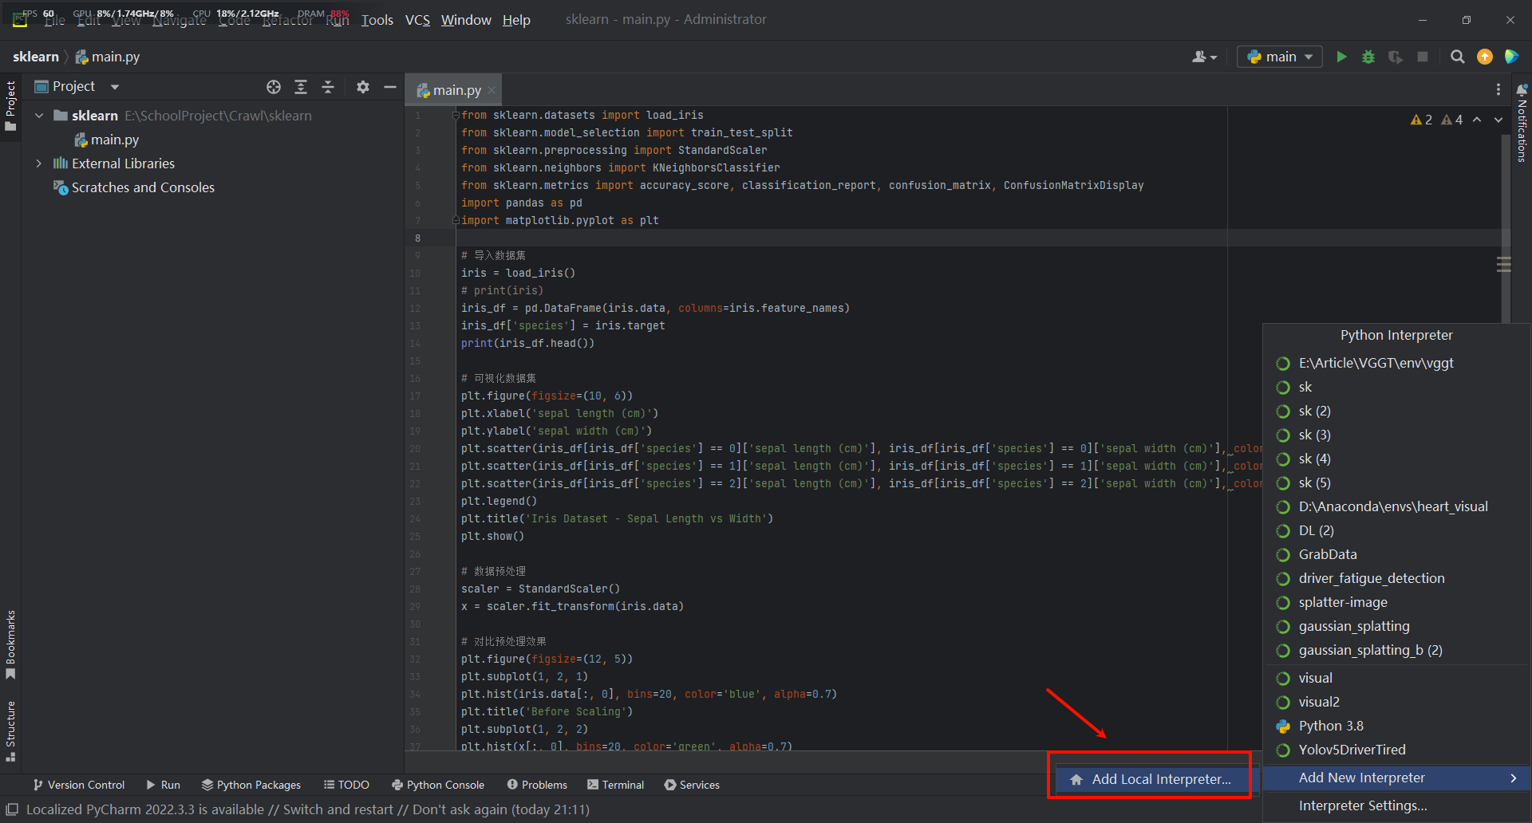Viewport: 1532px width, 823px height.
Task: Open the Help menu
Action: (x=516, y=20)
